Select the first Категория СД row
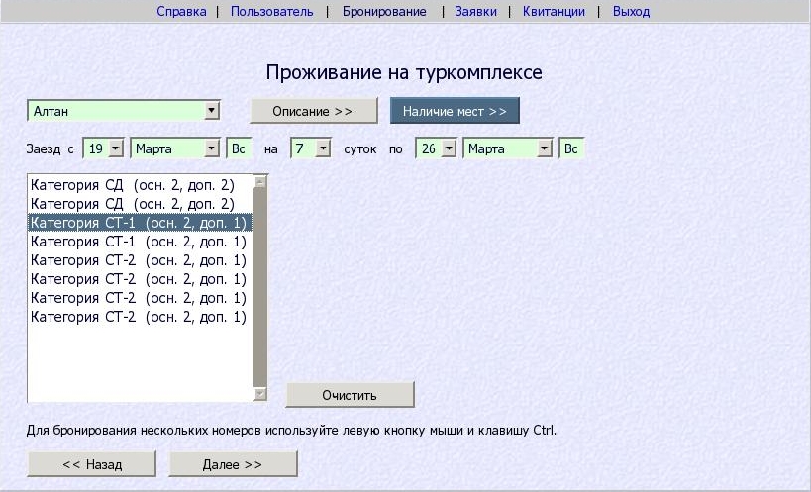This screenshot has height=492, width=811. click(x=140, y=185)
